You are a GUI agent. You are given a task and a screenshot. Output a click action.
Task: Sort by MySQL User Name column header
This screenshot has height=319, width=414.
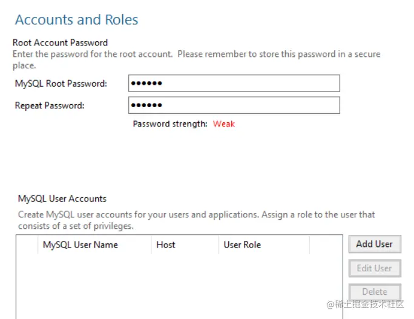click(x=80, y=245)
